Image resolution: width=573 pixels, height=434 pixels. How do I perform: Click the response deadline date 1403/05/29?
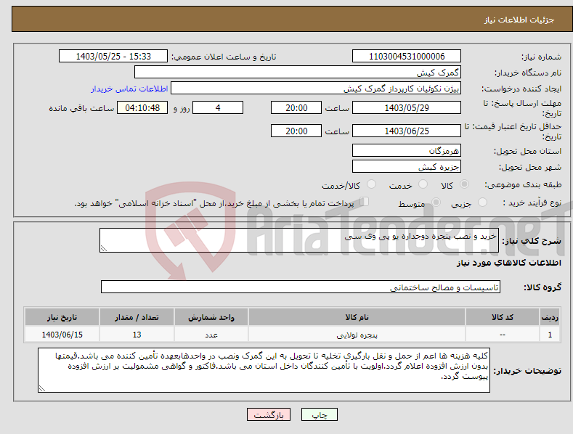point(407,107)
